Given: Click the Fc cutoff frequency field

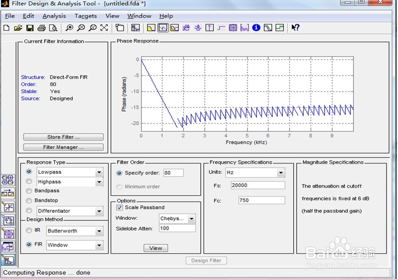Looking at the screenshot, I should 261,200.
